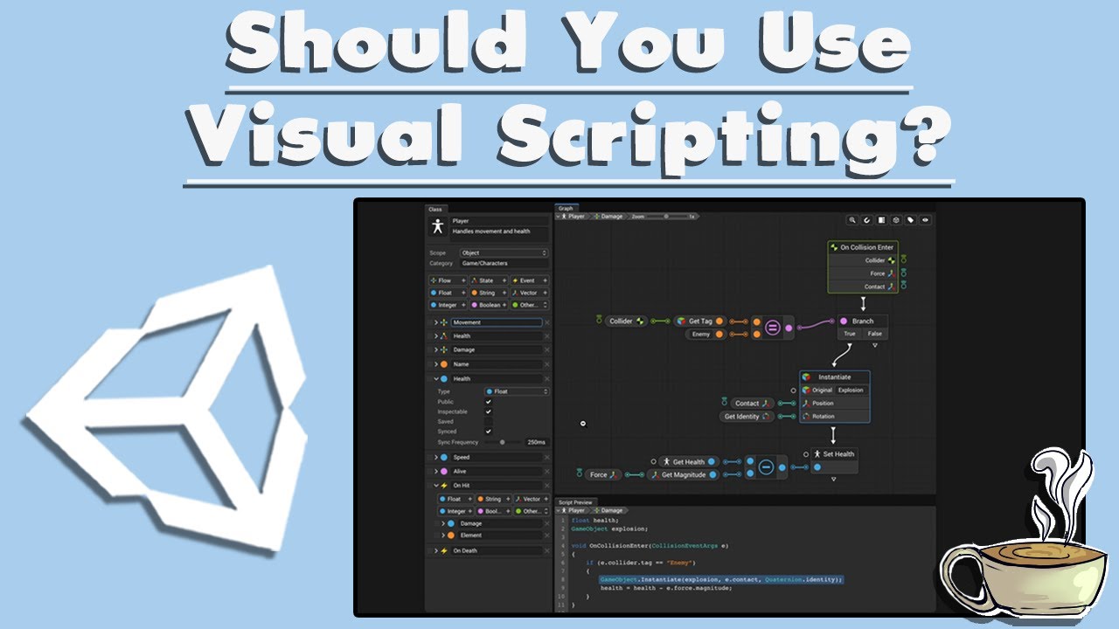1119x629 pixels.
Task: Click the eye visibility icon in graph toolbar
Action: (x=924, y=219)
